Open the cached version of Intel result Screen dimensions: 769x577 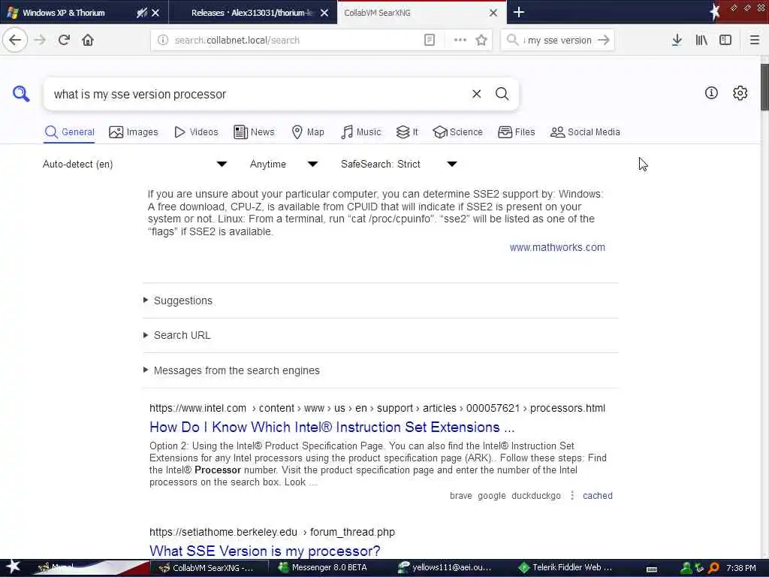point(597,496)
